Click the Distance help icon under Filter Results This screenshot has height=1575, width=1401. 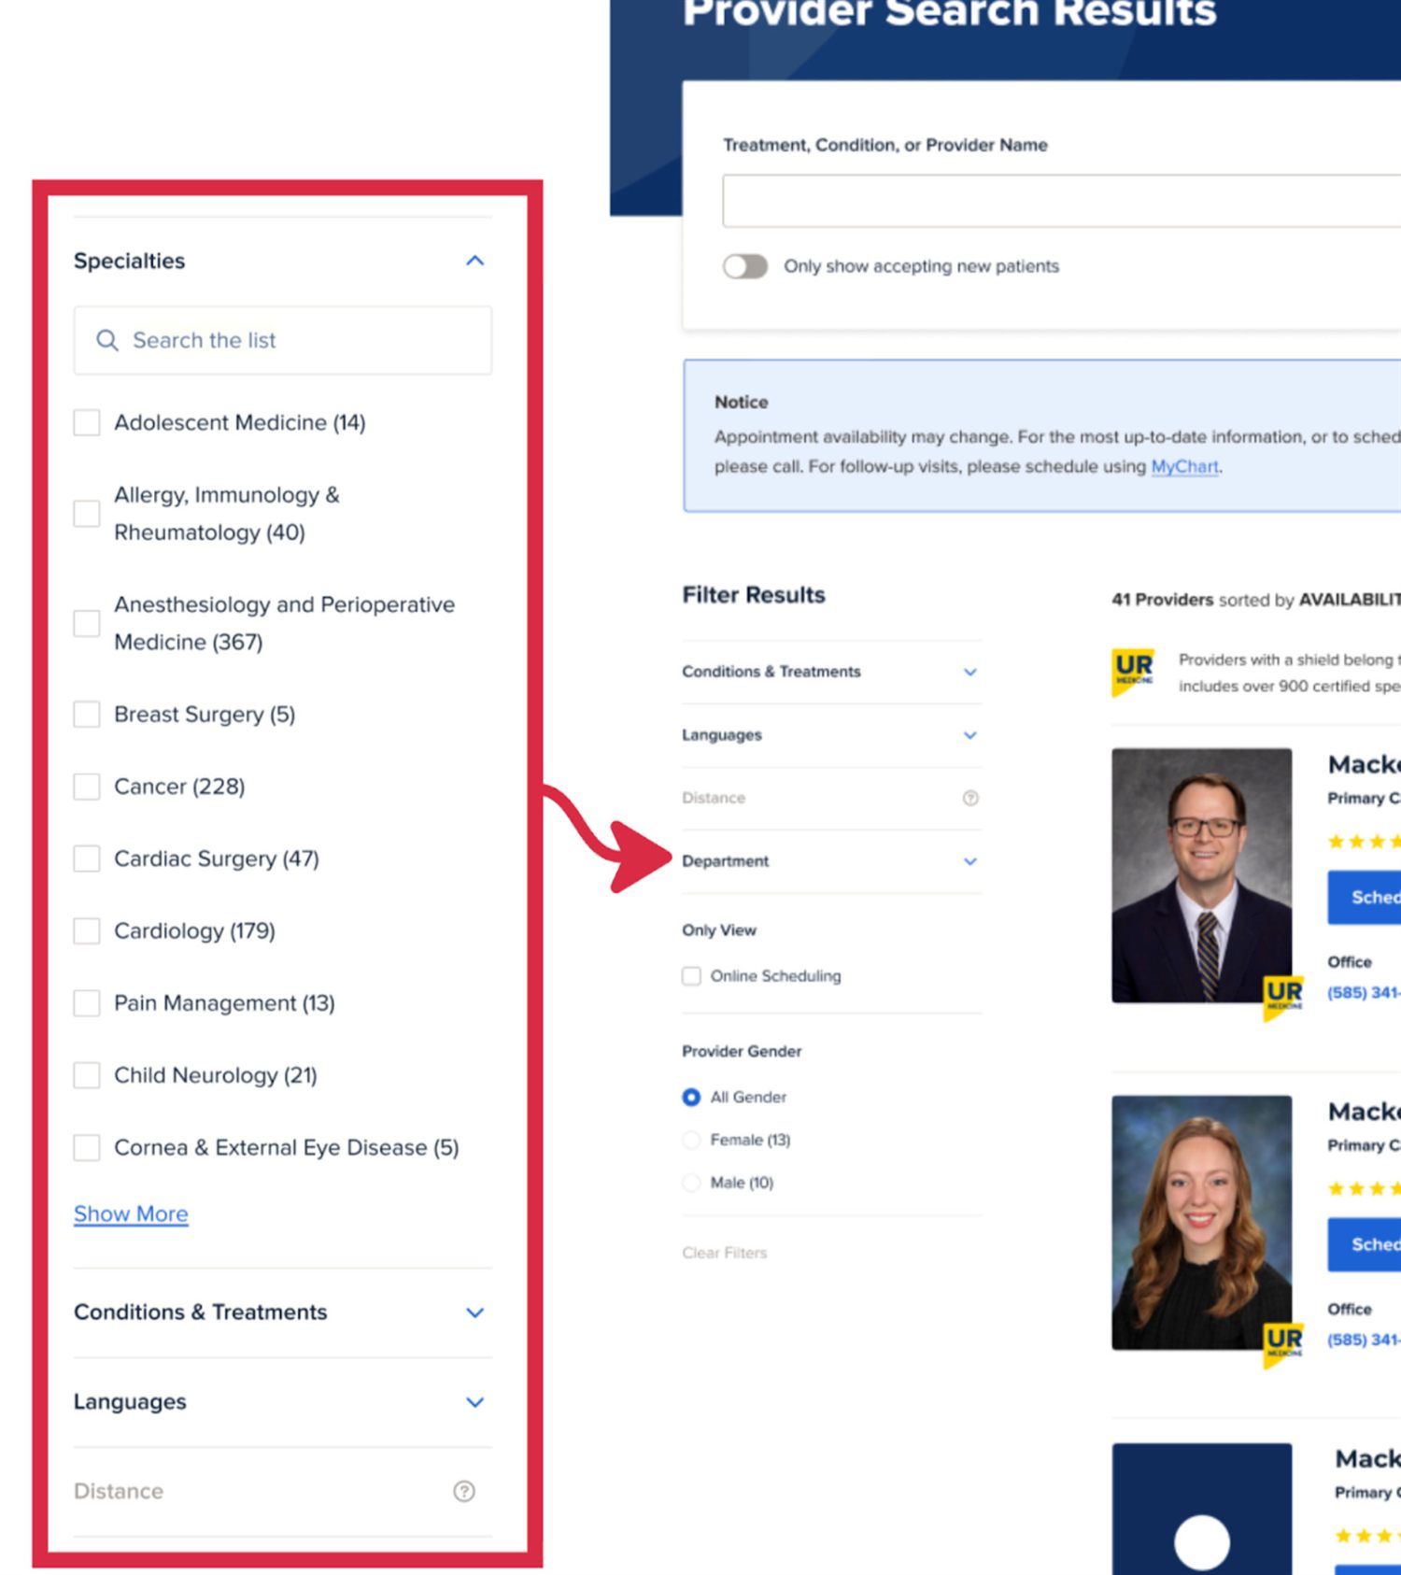(x=970, y=798)
